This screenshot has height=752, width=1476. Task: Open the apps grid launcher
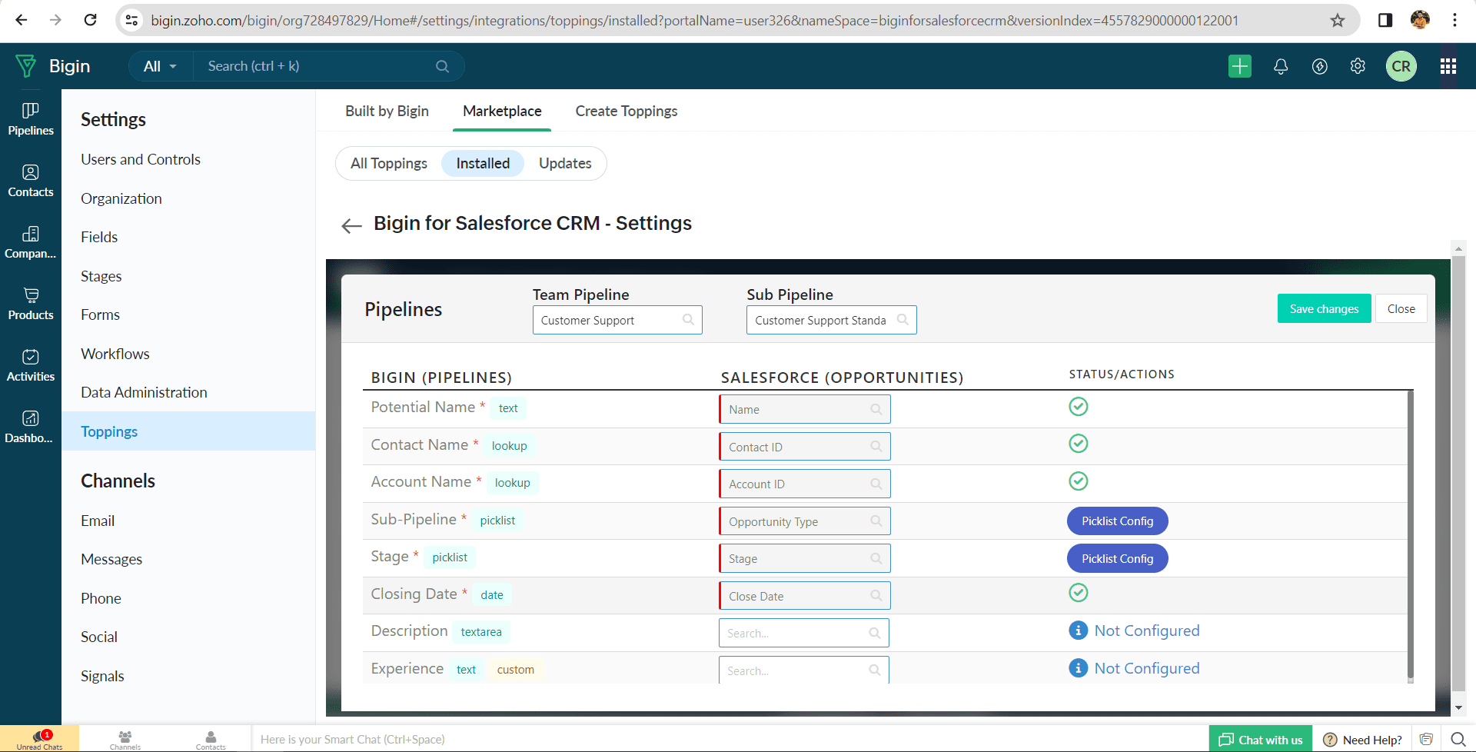point(1448,66)
